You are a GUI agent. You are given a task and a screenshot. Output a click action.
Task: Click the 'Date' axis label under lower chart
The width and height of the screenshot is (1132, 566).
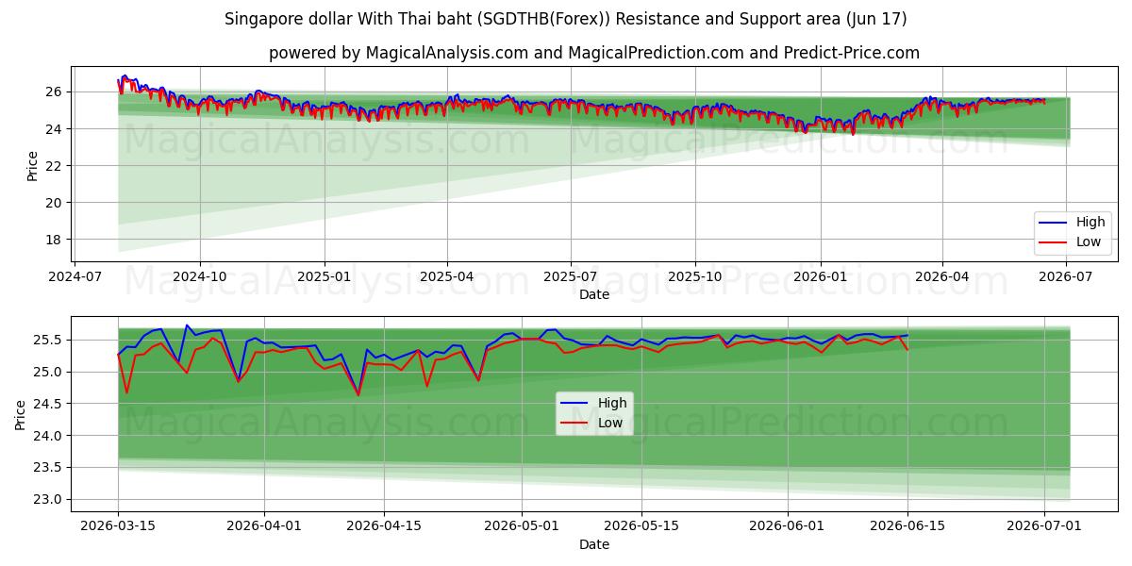[x=594, y=544]
